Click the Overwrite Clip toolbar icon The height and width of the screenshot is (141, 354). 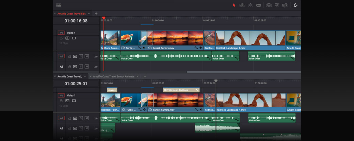(277, 5)
